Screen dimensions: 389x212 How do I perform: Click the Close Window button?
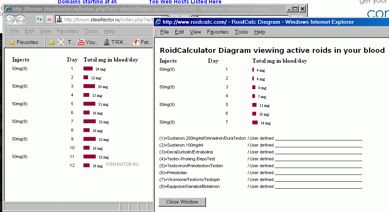coord(182,202)
